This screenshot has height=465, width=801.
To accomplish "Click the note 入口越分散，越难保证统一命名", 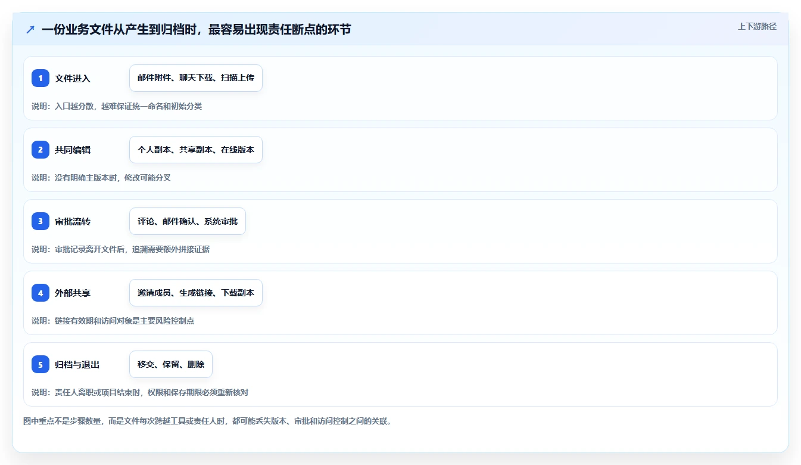I will click(x=117, y=106).
